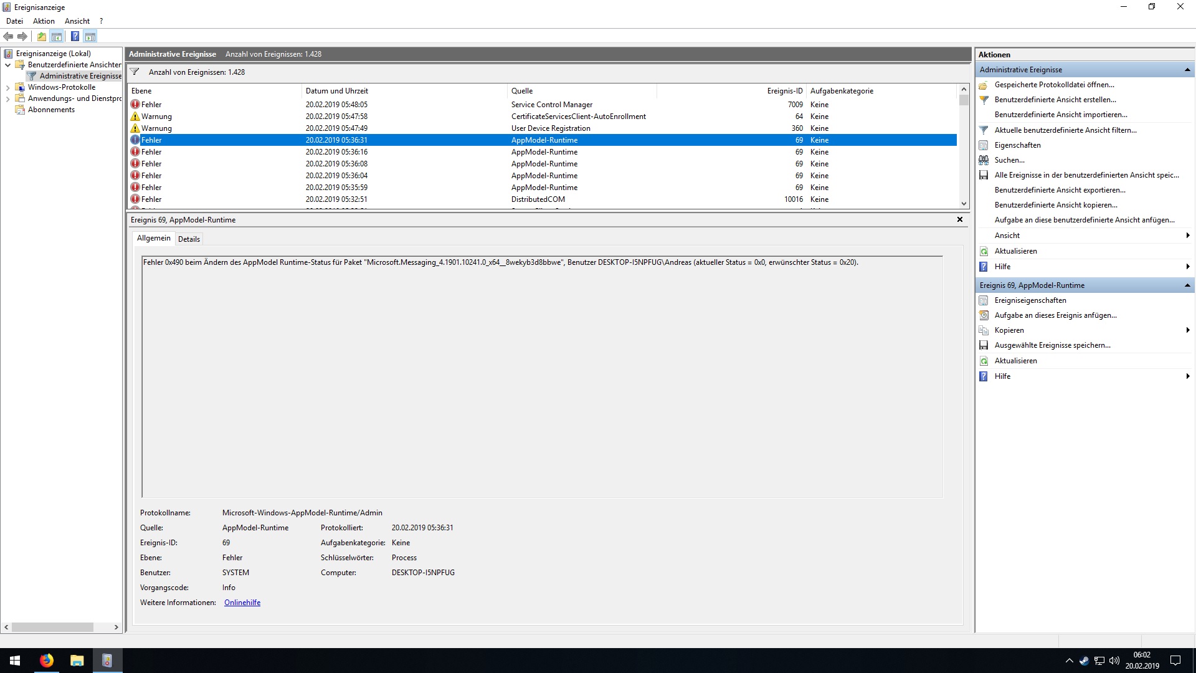Click error icon of 05:48:05 Service Control Manager row
The height and width of the screenshot is (673, 1196).
(x=135, y=105)
